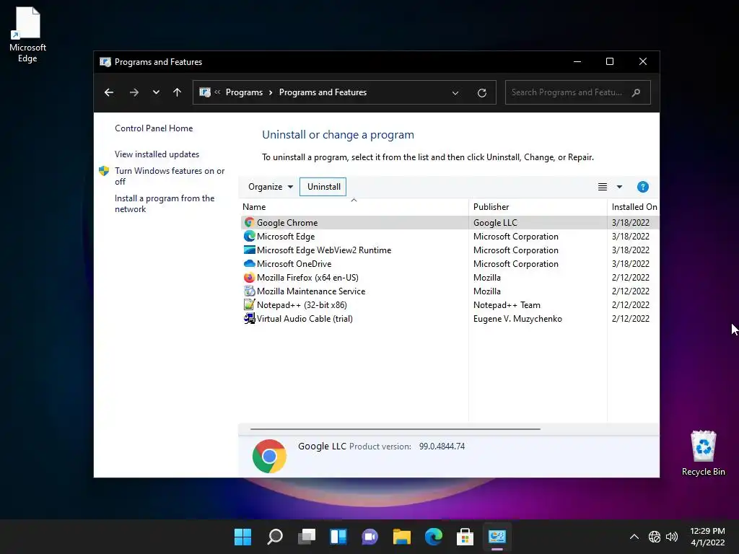Open the Windows Start menu

point(242,537)
